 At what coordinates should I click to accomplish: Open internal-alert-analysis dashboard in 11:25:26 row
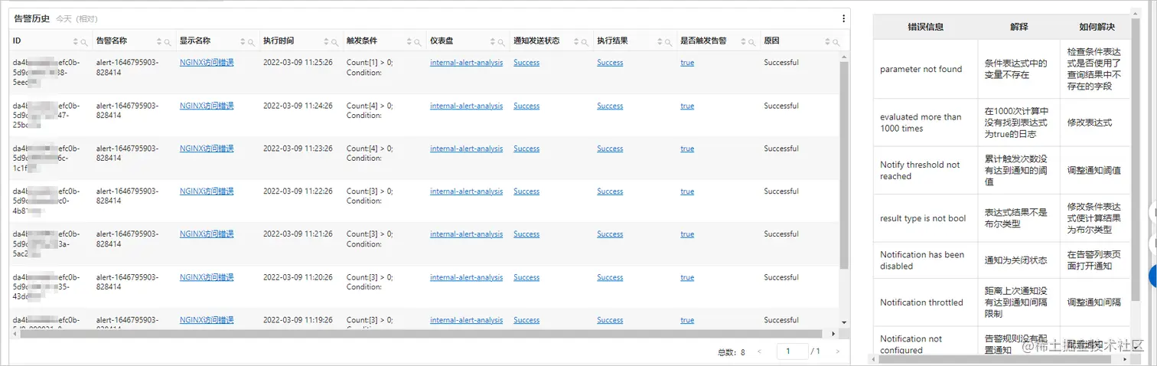(x=466, y=63)
